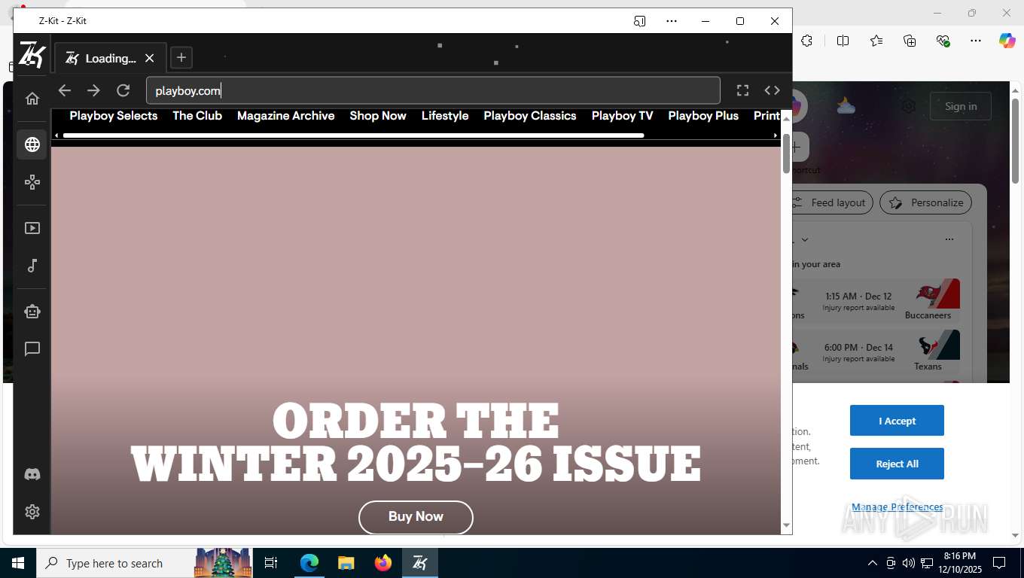The image size is (1024, 578).
Task: Open the Discord link in sidebar
Action: 32,475
